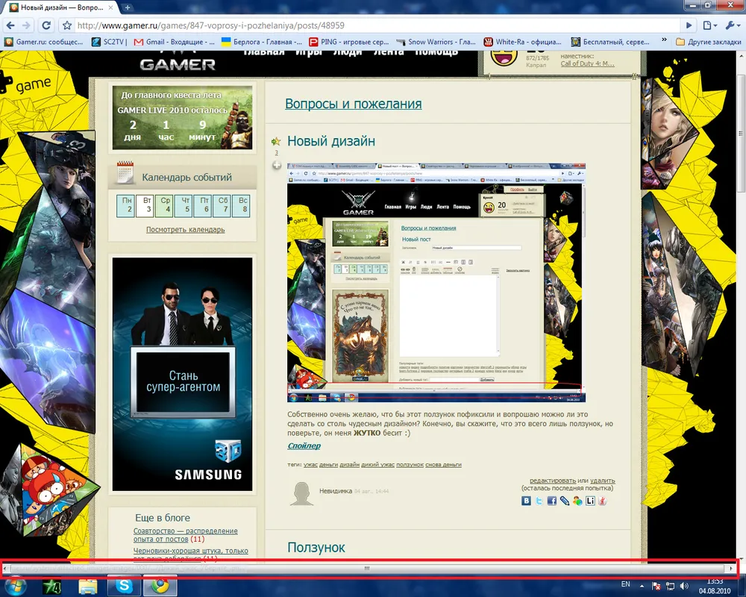Click the ползунок tag
This screenshot has width=746, height=597.
(x=410, y=465)
